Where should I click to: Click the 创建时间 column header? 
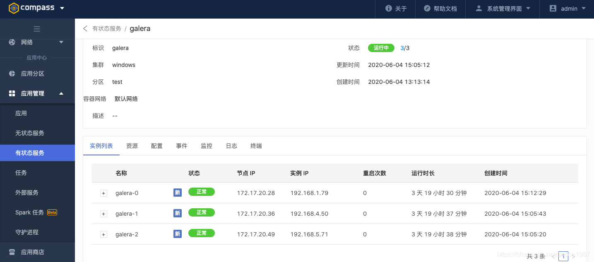coord(496,173)
